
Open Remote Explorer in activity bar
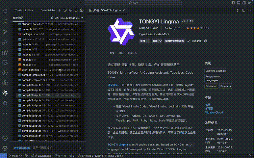pos(5,63)
